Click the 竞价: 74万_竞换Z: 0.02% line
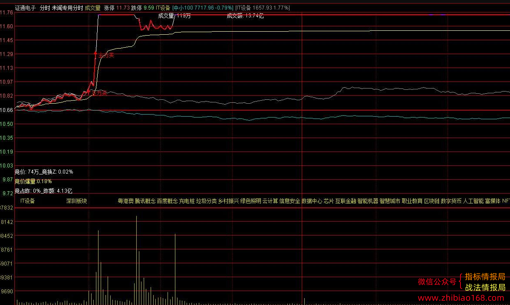The width and height of the screenshot is (510, 305). tap(44, 172)
